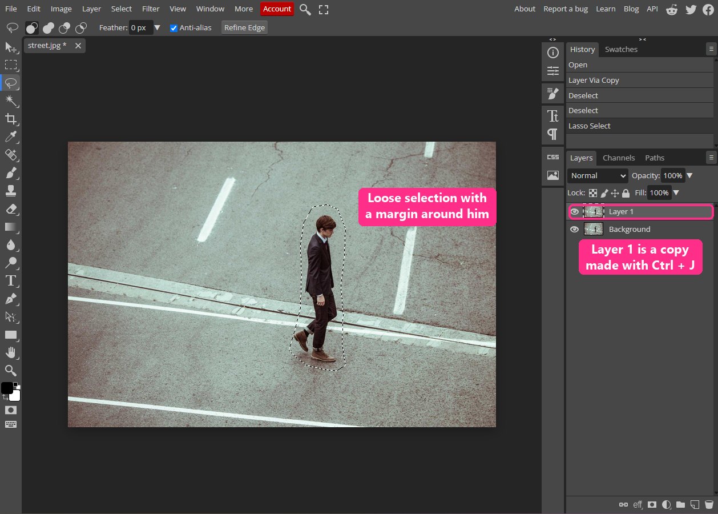The height and width of the screenshot is (514, 718).
Task: Toggle lock all padlock icon
Action: [x=626, y=193]
